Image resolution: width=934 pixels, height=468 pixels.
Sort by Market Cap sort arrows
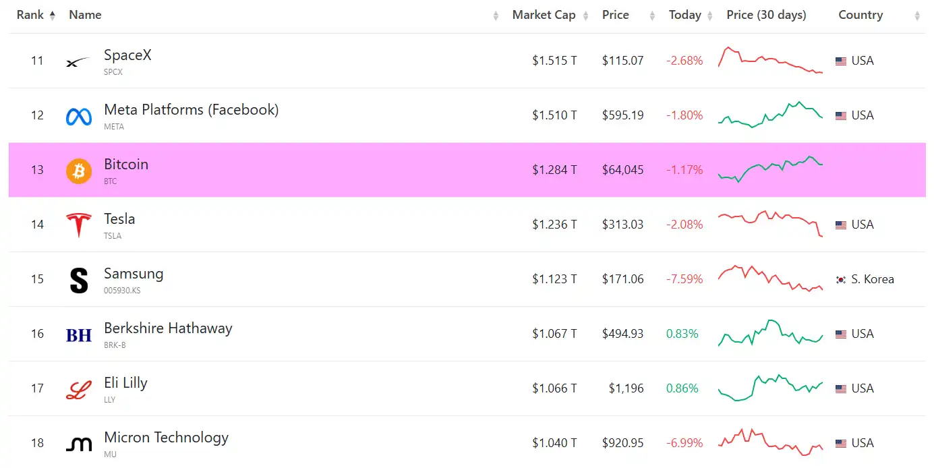pos(586,16)
